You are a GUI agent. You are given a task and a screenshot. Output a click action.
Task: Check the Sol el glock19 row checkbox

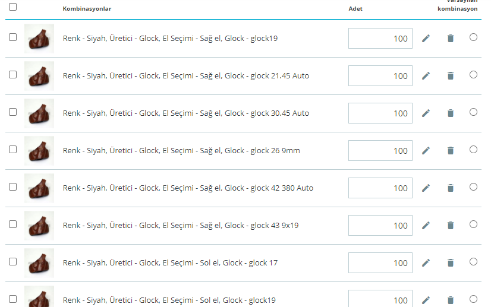13,299
